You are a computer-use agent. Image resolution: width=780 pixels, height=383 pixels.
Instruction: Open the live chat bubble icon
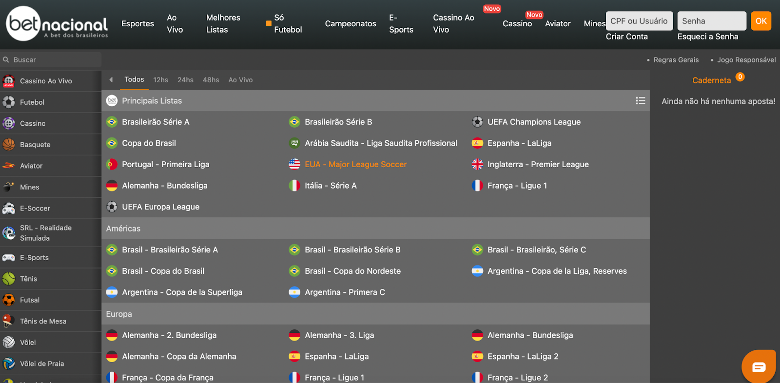759,366
